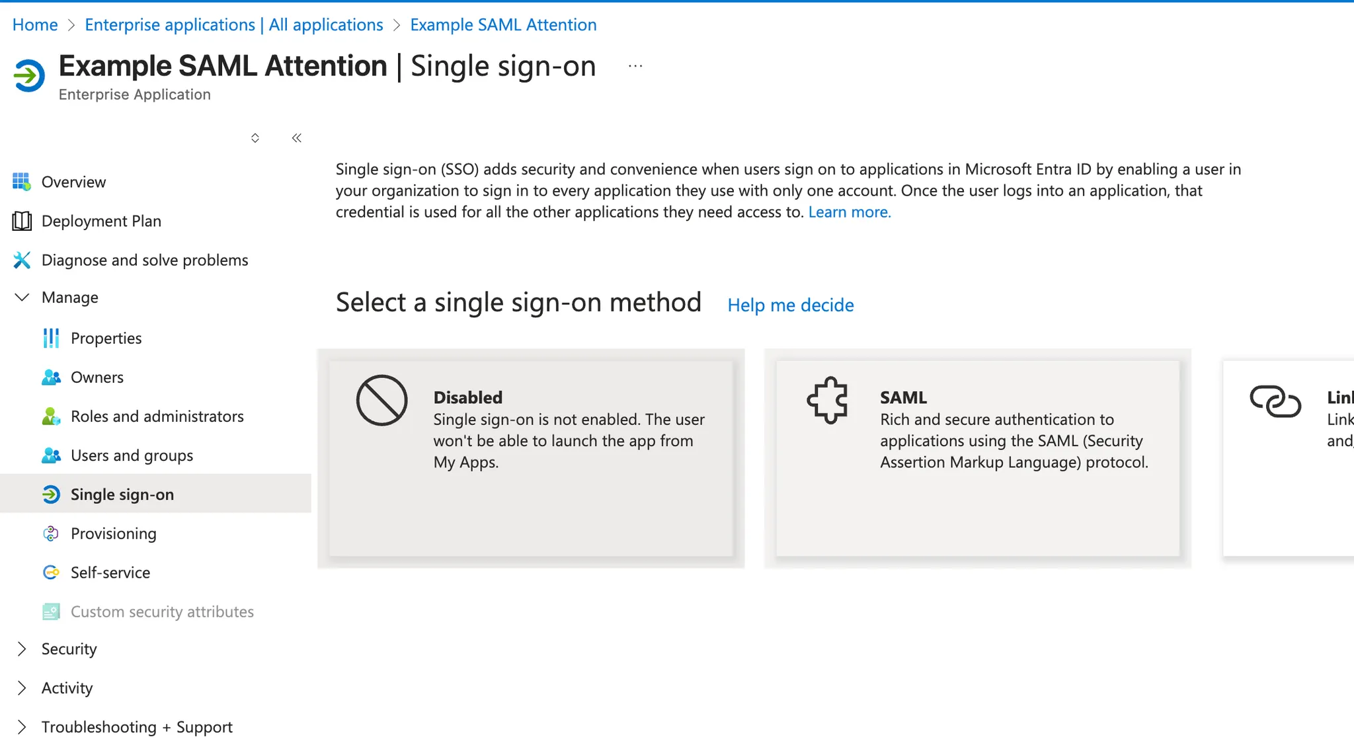Image resolution: width=1354 pixels, height=749 pixels.
Task: Open Properties from the Manage menu
Action: pyautogui.click(x=106, y=338)
